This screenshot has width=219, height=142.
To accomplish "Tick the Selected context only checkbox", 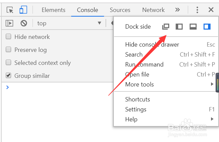I will pos(9,63).
